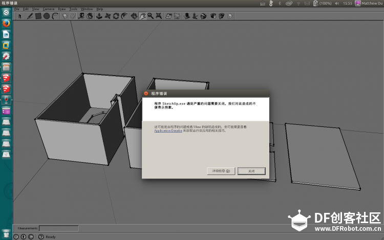Screen dimensions: 384x240
Task: Preview model in Google Earth icon
Action: point(203,16)
